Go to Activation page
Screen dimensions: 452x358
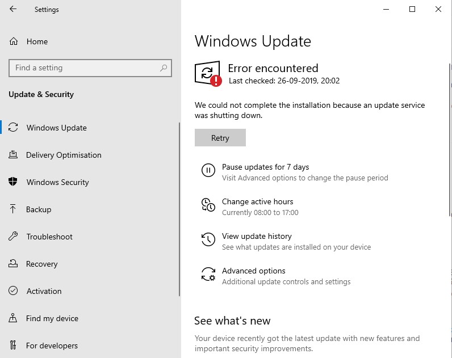(x=44, y=291)
